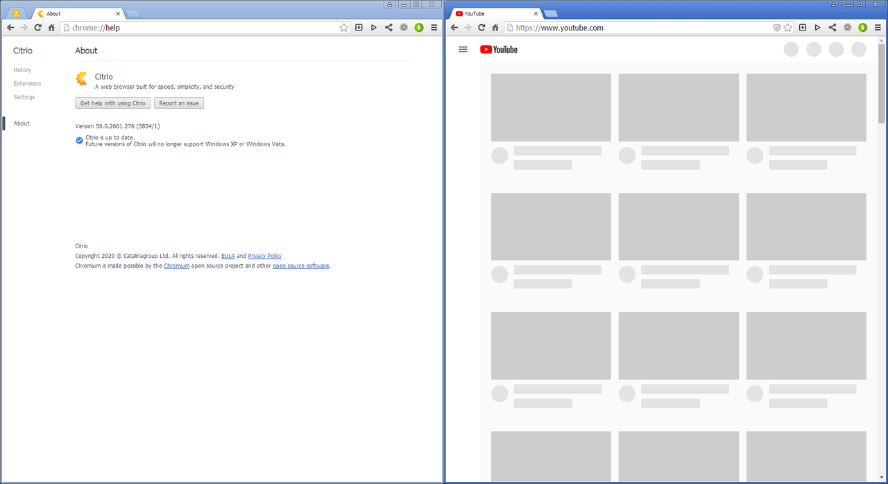This screenshot has width=888, height=484.
Task: Open the open source software link
Action: coord(301,266)
